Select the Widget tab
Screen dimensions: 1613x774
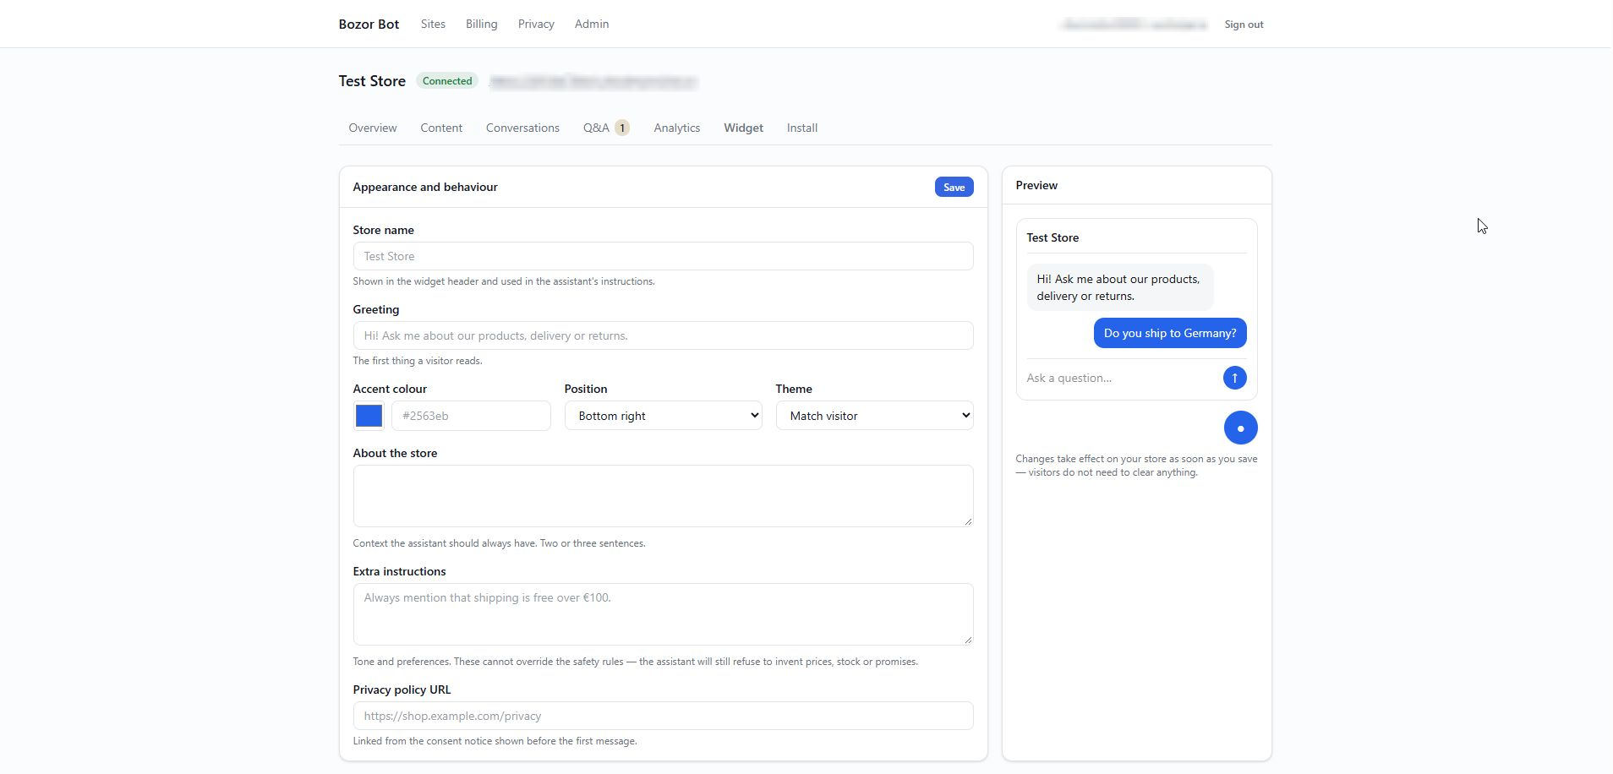[743, 128]
